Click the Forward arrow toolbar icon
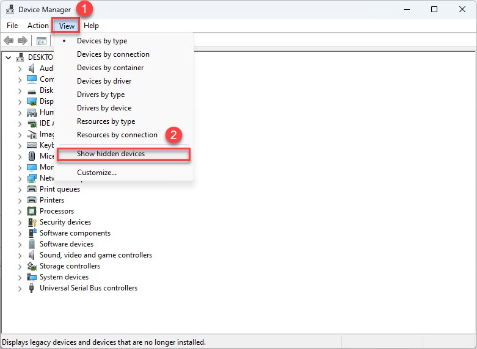The width and height of the screenshot is (477, 349). click(x=23, y=41)
